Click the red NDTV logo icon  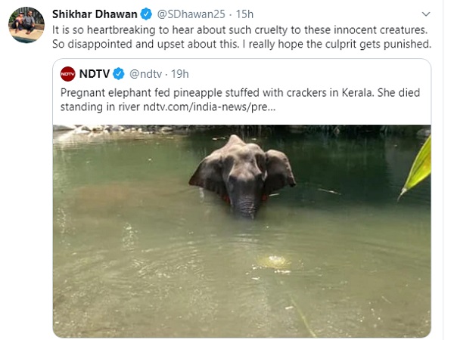tap(68, 73)
